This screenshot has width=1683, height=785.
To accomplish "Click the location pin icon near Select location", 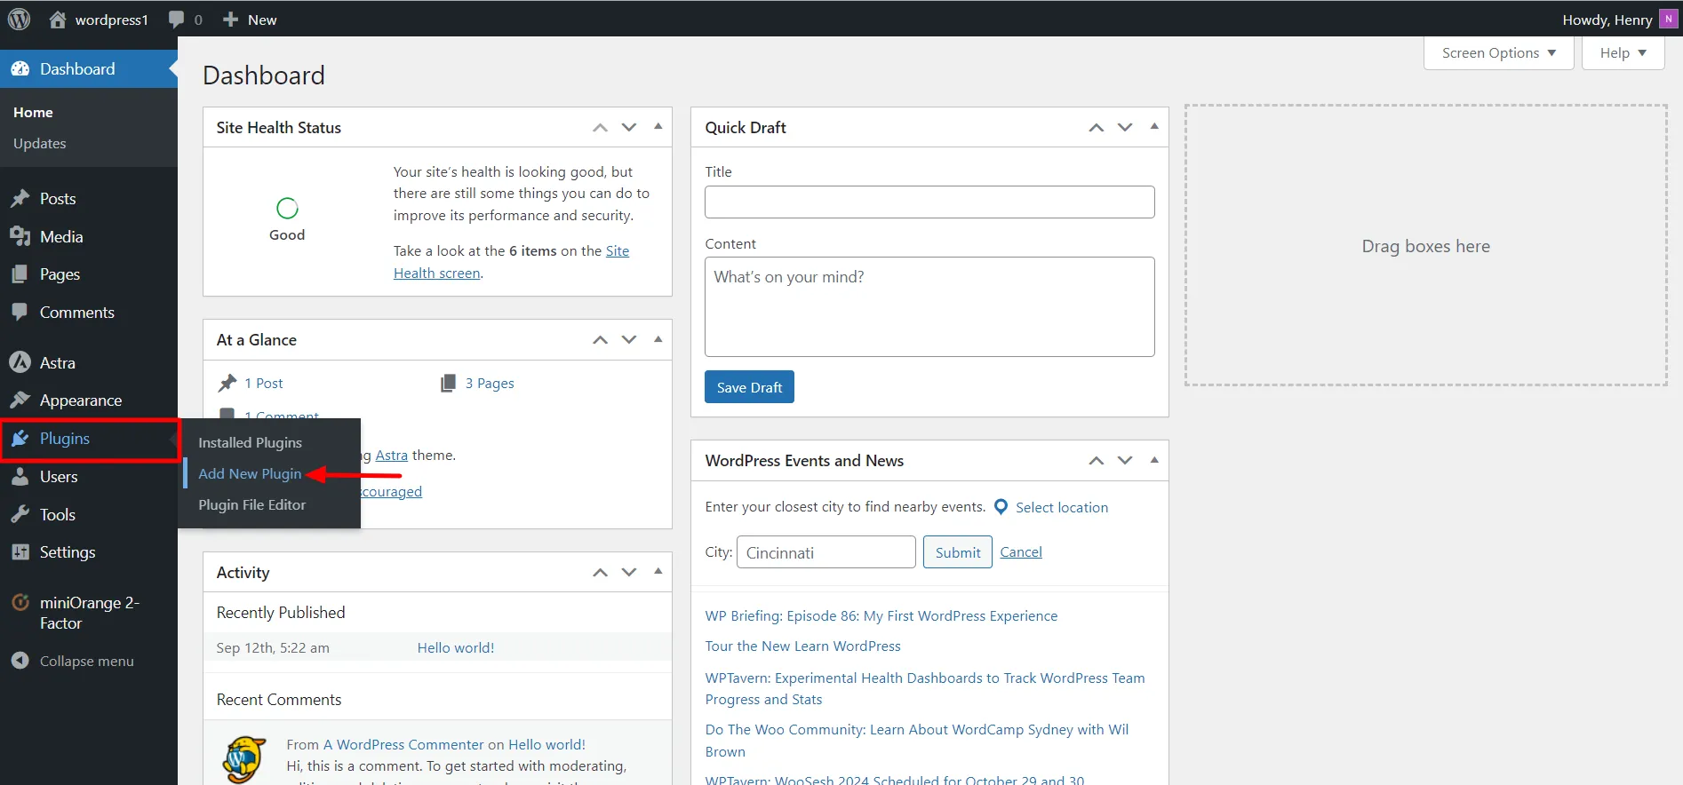I will point(1001,507).
